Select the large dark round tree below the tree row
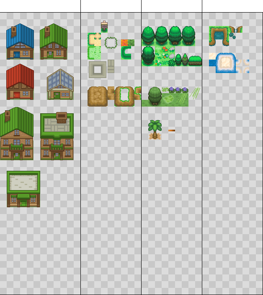The height and width of the screenshot is (295, 263). coord(148,56)
